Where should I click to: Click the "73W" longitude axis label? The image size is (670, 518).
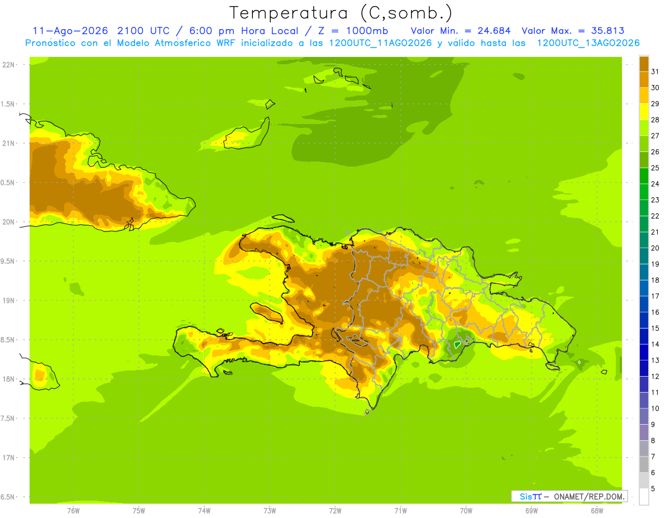tap(270, 511)
